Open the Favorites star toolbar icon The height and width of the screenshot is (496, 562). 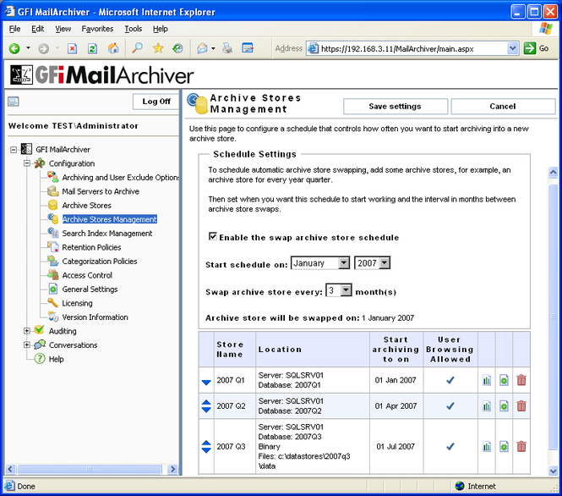158,48
